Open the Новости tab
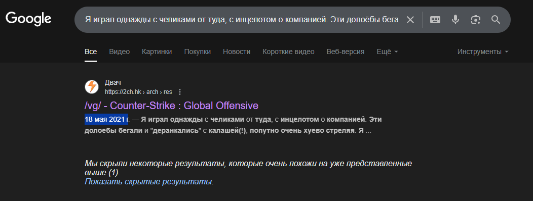Image resolution: width=533 pixels, height=201 pixels. tap(237, 52)
